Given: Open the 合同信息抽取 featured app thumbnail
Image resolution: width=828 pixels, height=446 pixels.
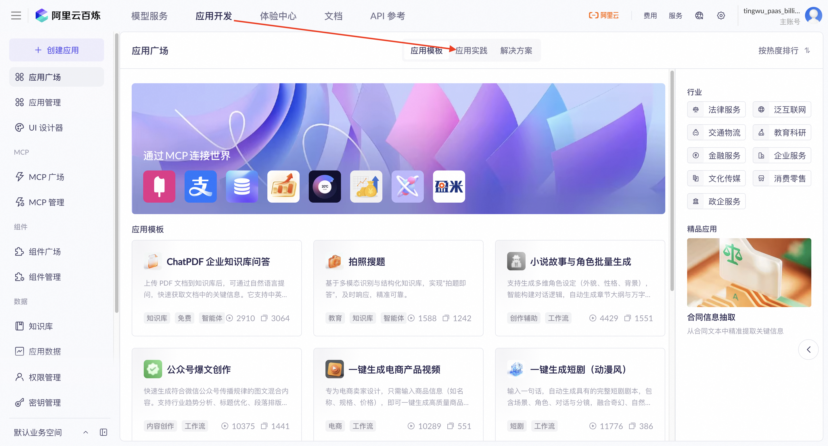Looking at the screenshot, I should pos(749,272).
